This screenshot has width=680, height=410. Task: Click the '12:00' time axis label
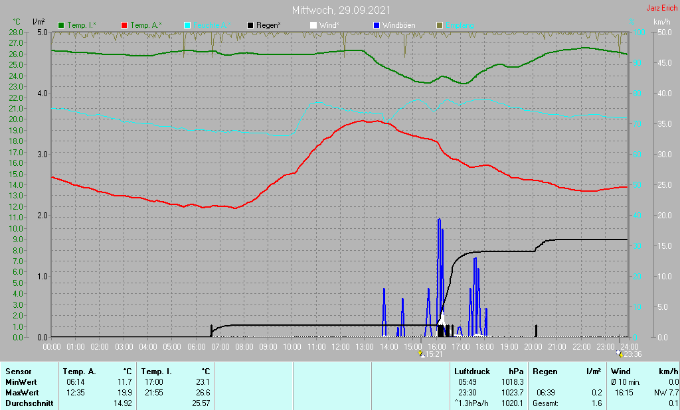pyautogui.click(x=341, y=347)
